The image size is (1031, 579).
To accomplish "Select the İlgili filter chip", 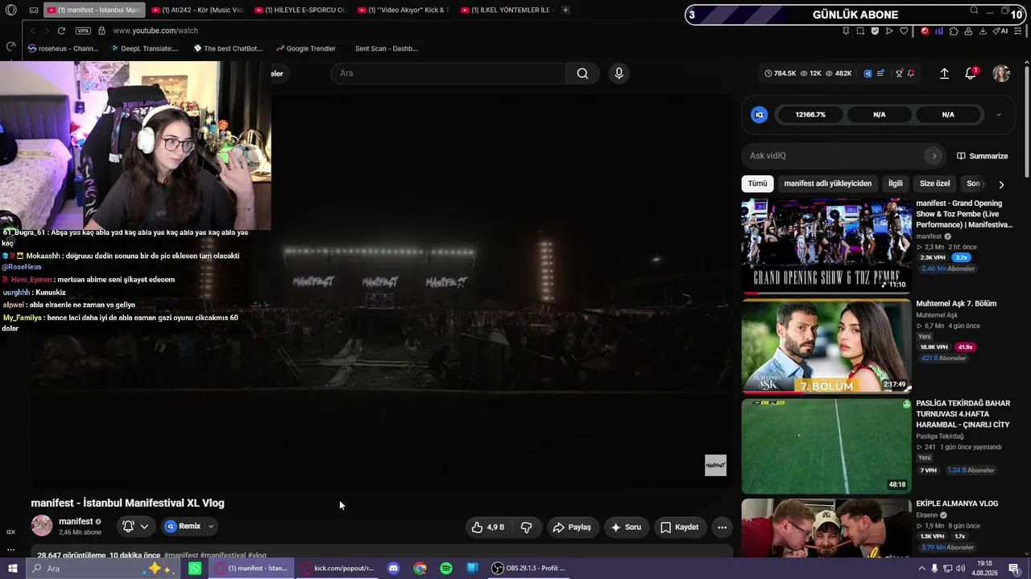I will (x=896, y=183).
